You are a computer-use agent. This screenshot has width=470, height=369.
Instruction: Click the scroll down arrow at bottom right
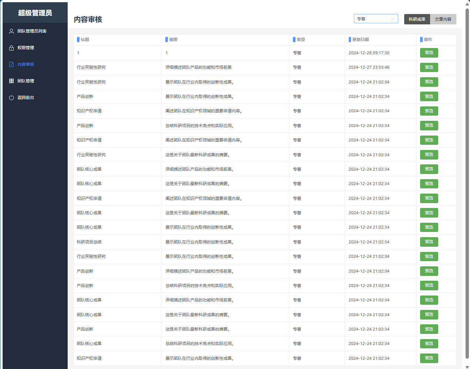(467, 367)
